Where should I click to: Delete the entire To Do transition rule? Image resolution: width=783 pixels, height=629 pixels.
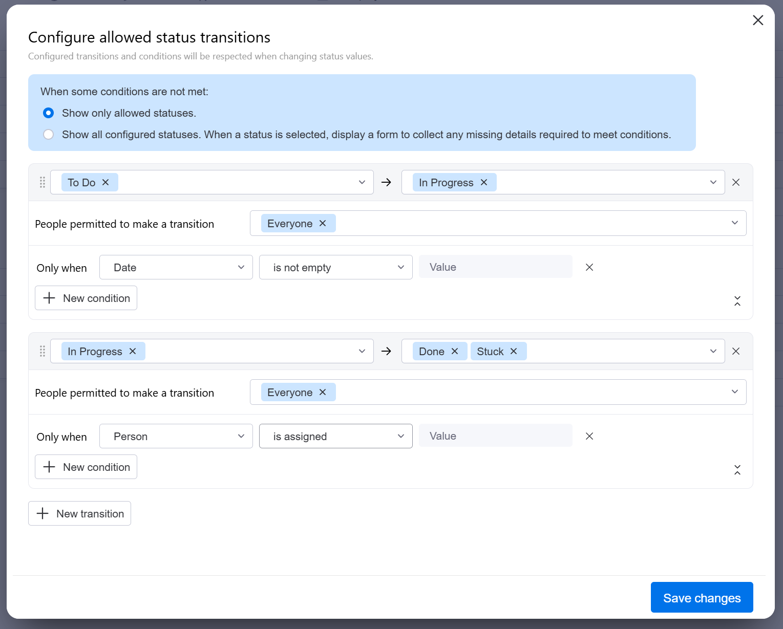[736, 182]
